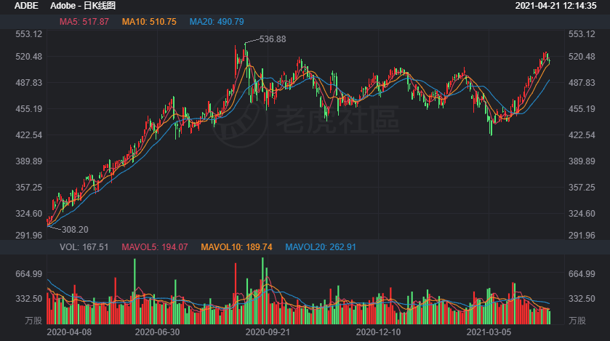Click the 308.20 low price annotation
Screen dimensions: 610x341
pos(74,229)
